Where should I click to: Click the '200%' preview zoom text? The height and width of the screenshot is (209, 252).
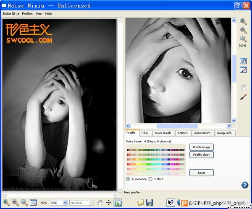pyautogui.click(x=242, y=46)
